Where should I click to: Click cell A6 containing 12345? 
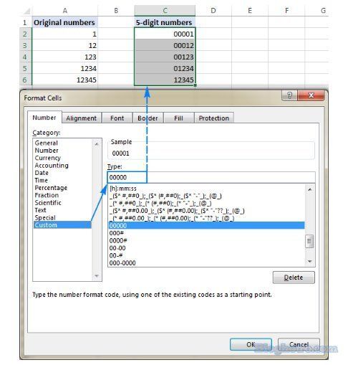coord(65,80)
